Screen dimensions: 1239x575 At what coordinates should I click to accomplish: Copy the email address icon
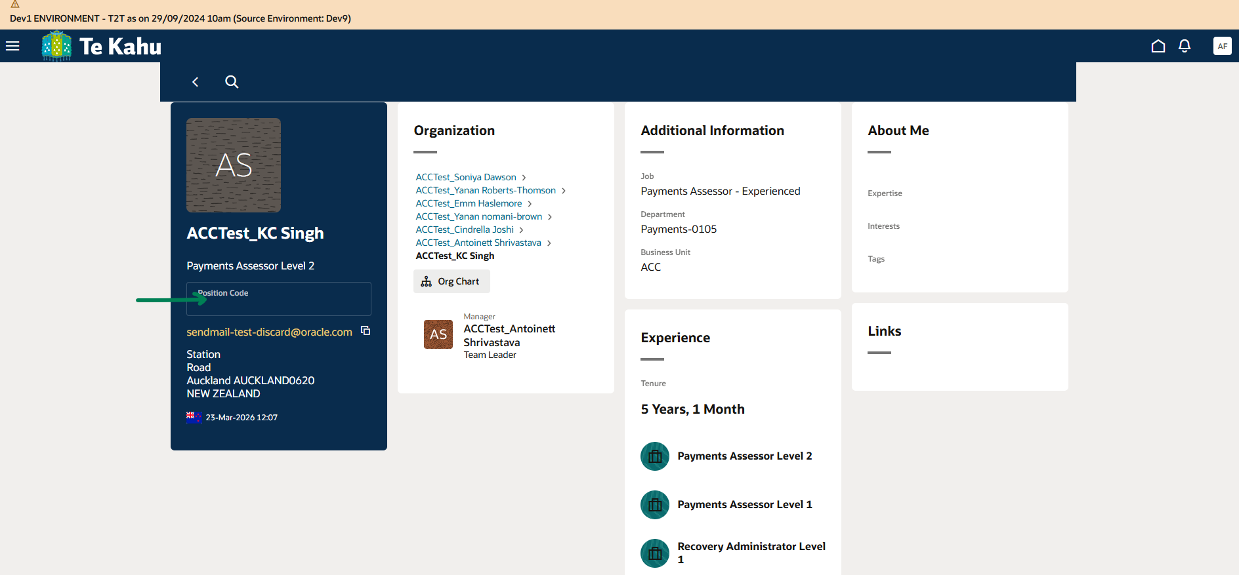coord(366,331)
